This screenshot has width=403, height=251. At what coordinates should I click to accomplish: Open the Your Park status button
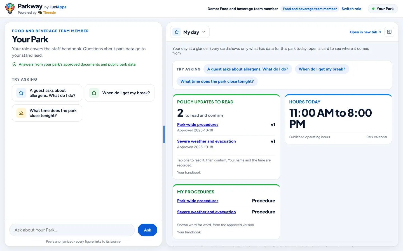tap(383, 9)
